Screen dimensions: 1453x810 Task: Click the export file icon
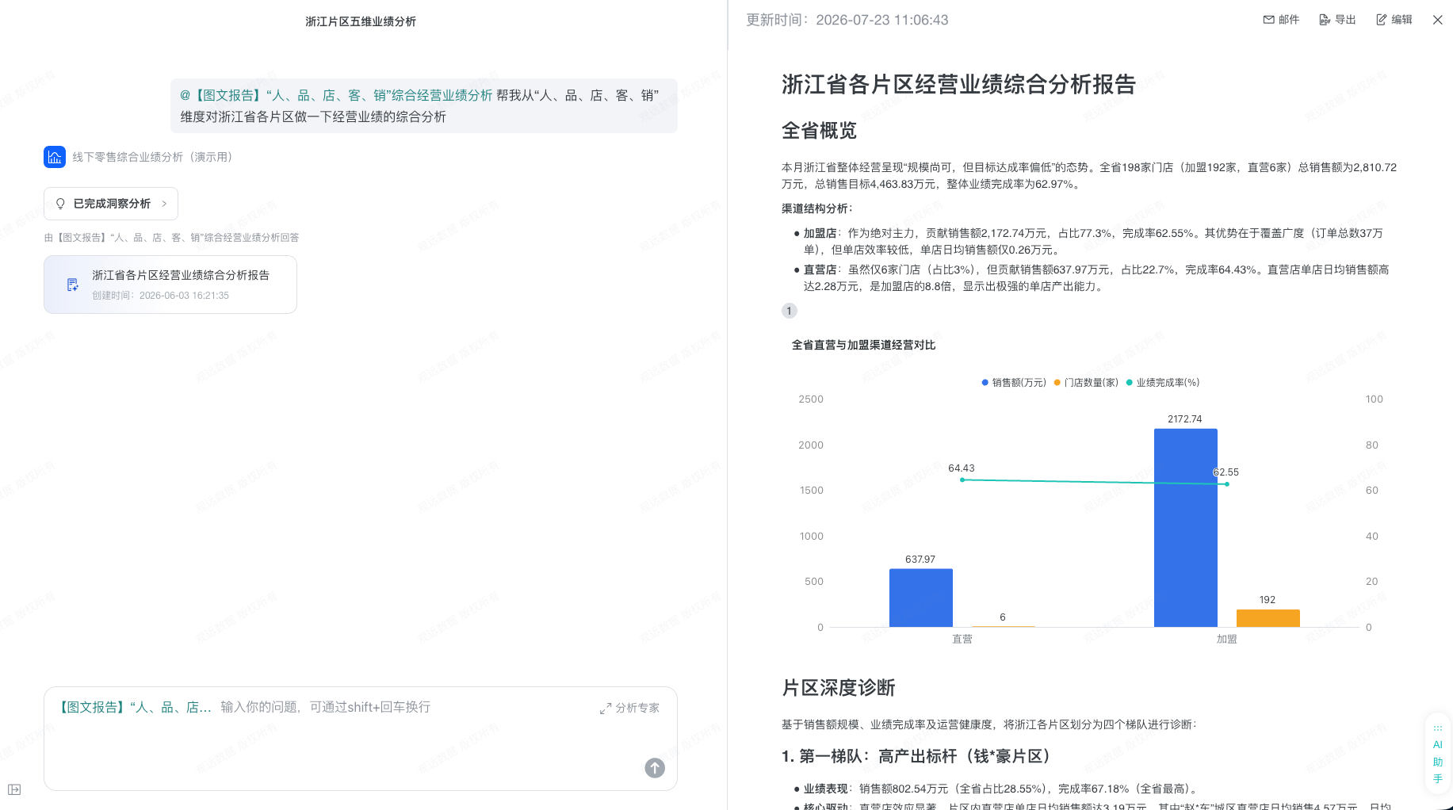(x=1325, y=20)
